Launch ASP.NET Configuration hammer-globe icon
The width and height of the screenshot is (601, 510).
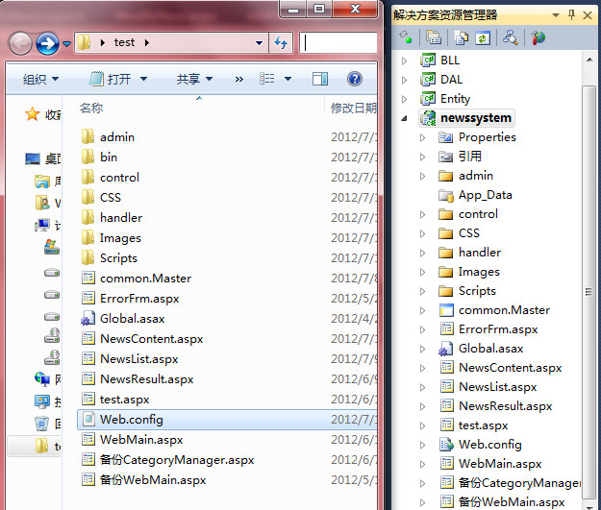[x=538, y=37]
